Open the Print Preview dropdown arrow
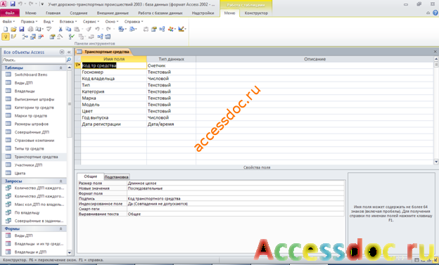Image resolution: width=439 pixels, height=265 pixels. point(42,29)
